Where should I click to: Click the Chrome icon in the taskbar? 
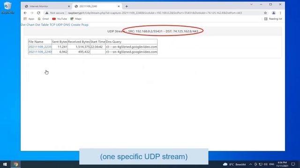pos(15,164)
